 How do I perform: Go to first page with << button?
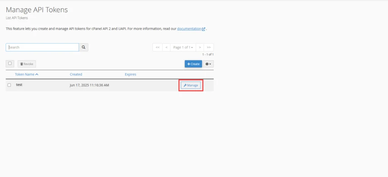point(158,47)
